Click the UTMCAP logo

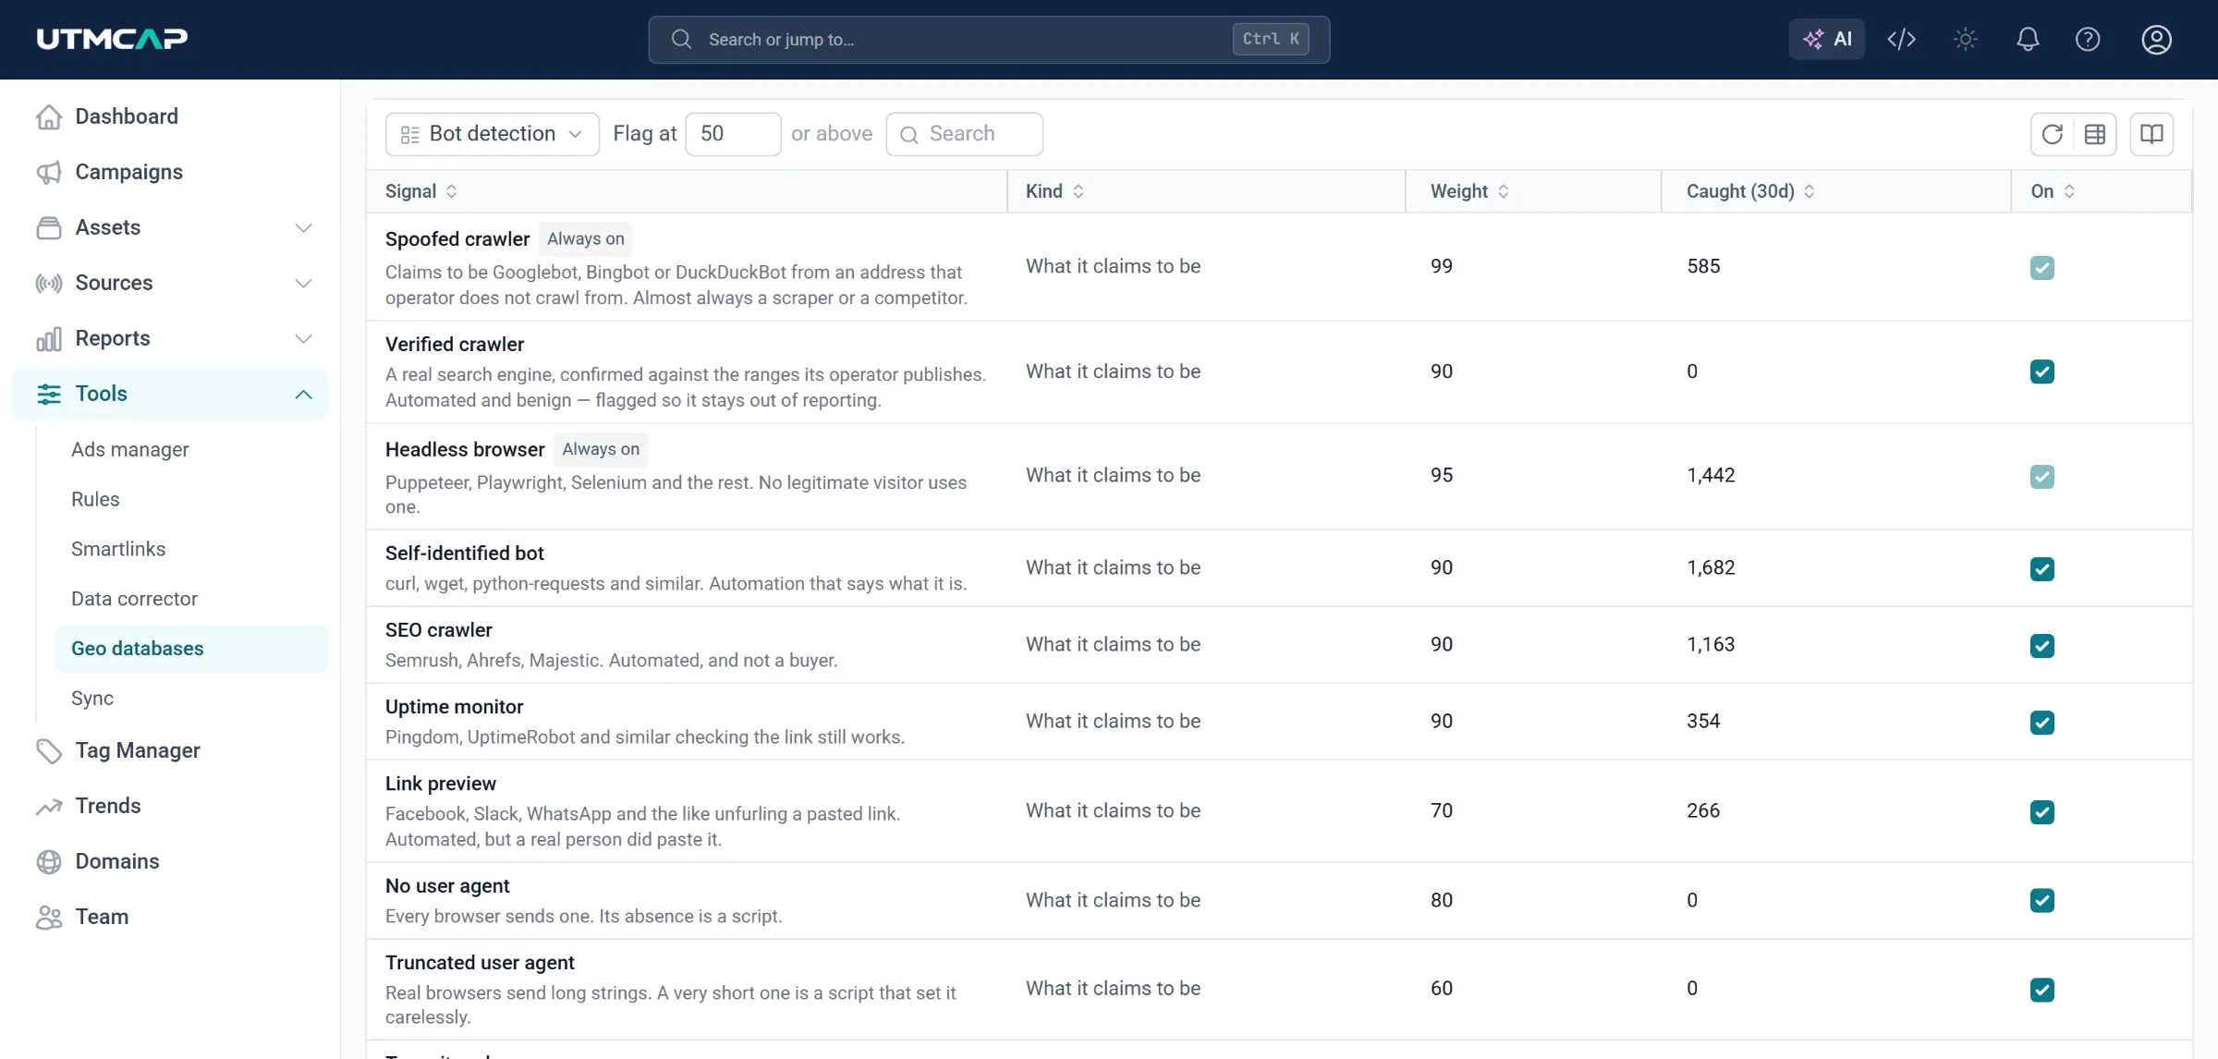tap(112, 39)
